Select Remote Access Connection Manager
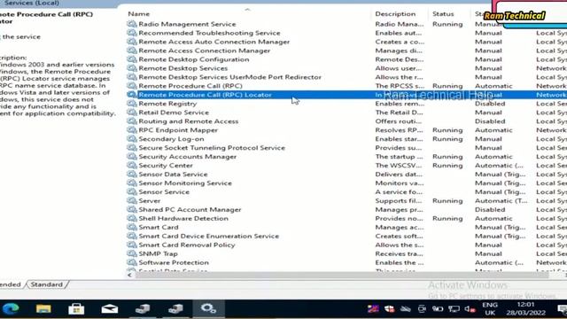The height and width of the screenshot is (319, 567). (205, 51)
